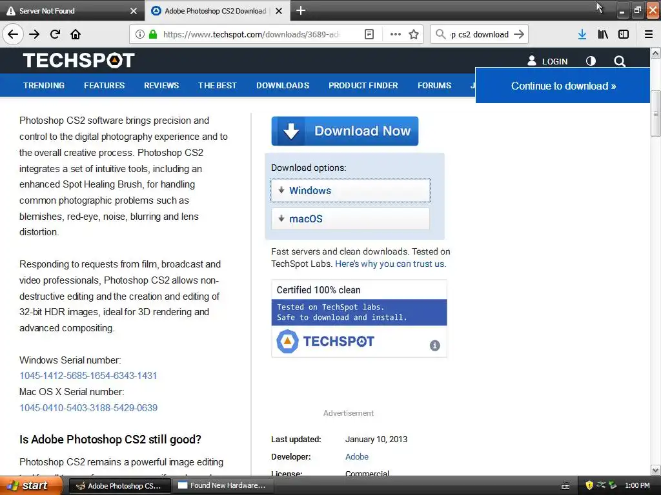Viewport: 661px width, 495px height.
Task: Reload the page with the refresh icon
Action: tap(55, 35)
